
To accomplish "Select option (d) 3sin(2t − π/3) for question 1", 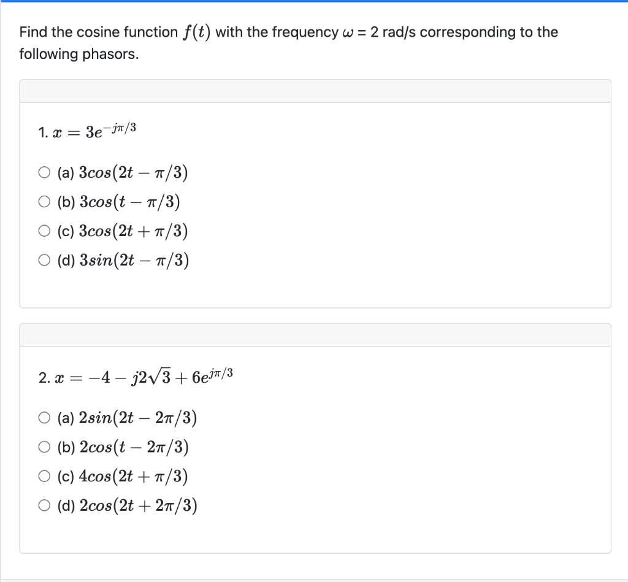I will coord(44,259).
